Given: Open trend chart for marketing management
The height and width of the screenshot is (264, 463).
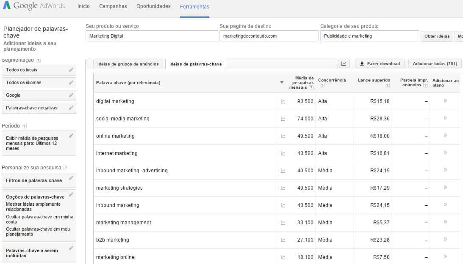Looking at the screenshot, I should tap(283, 223).
